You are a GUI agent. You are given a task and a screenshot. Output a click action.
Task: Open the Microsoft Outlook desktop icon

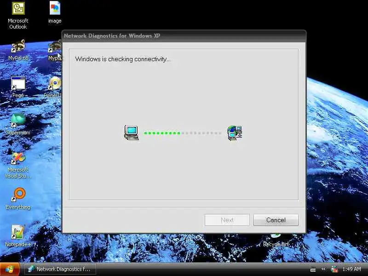pyautogui.click(x=18, y=15)
